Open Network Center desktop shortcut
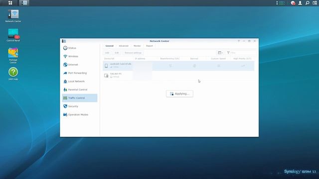This screenshot has width=319, height=179. click(x=13, y=16)
